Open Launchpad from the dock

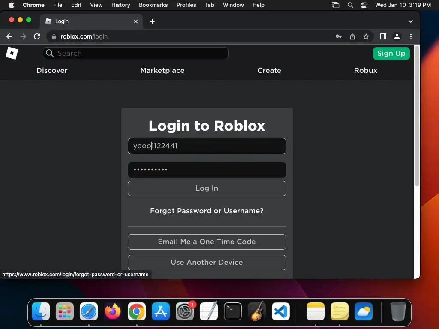tap(65, 311)
